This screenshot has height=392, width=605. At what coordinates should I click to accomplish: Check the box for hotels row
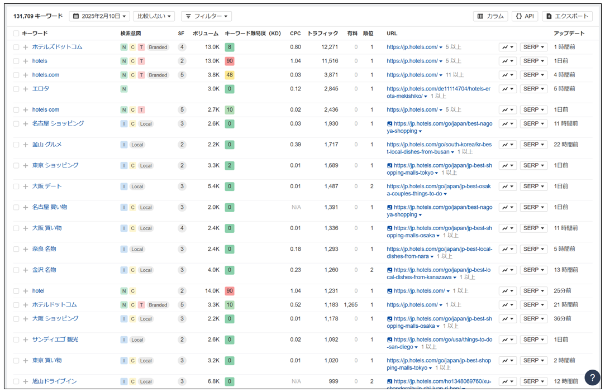click(16, 61)
